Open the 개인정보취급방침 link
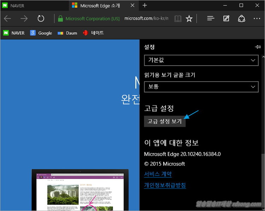265x211 pixels. pos(165,185)
